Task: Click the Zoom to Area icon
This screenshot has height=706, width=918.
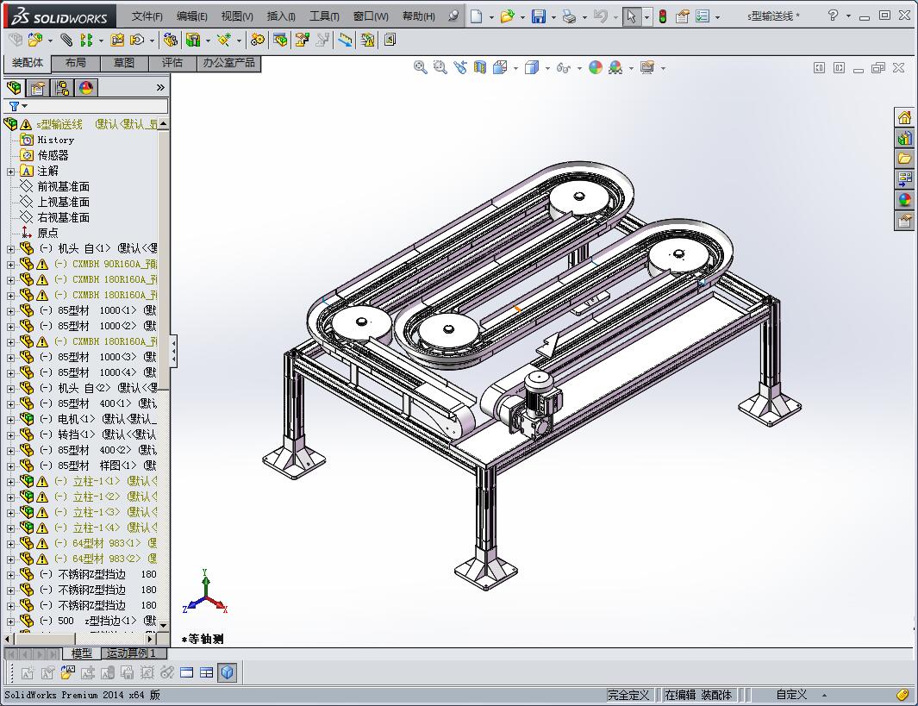Action: [440, 67]
